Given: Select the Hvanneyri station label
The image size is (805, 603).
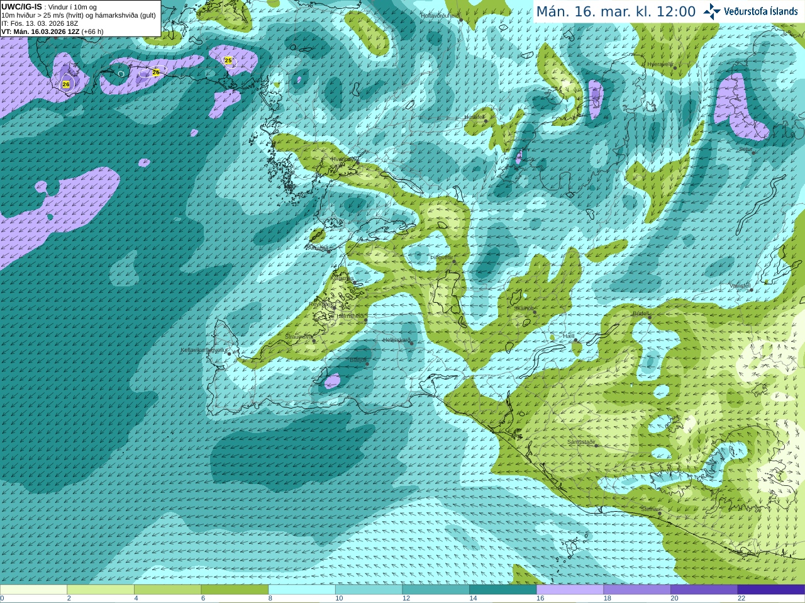Looking at the screenshot, I should point(343,159).
